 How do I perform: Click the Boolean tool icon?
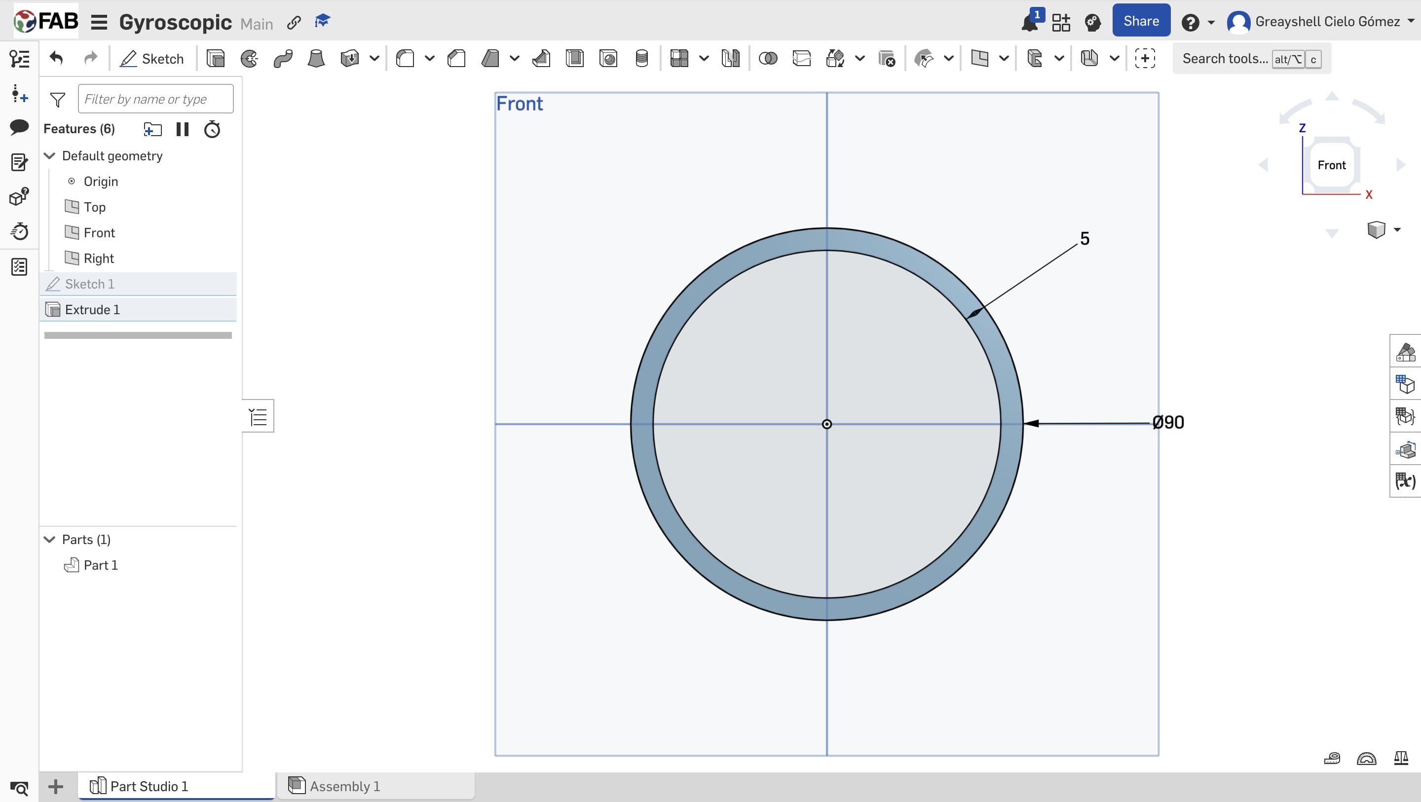(x=768, y=59)
